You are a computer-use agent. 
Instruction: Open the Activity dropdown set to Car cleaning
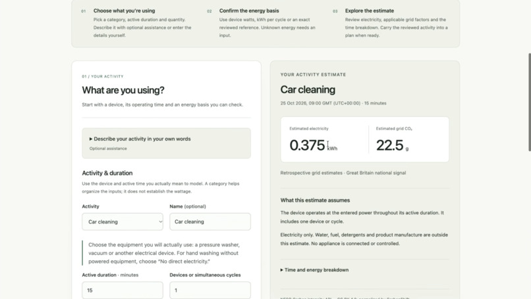coord(123,221)
